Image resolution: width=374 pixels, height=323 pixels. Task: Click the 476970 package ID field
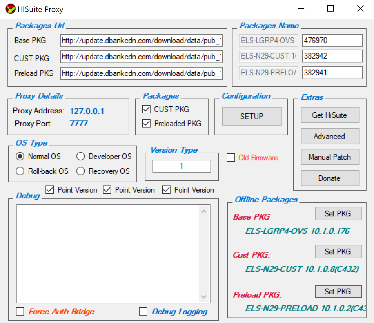332,41
